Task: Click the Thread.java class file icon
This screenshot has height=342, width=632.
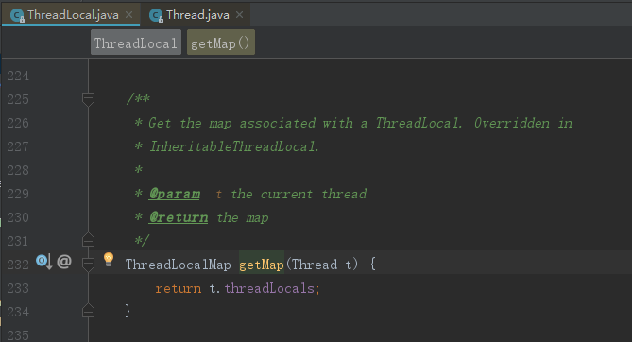Action: pyautogui.click(x=156, y=15)
